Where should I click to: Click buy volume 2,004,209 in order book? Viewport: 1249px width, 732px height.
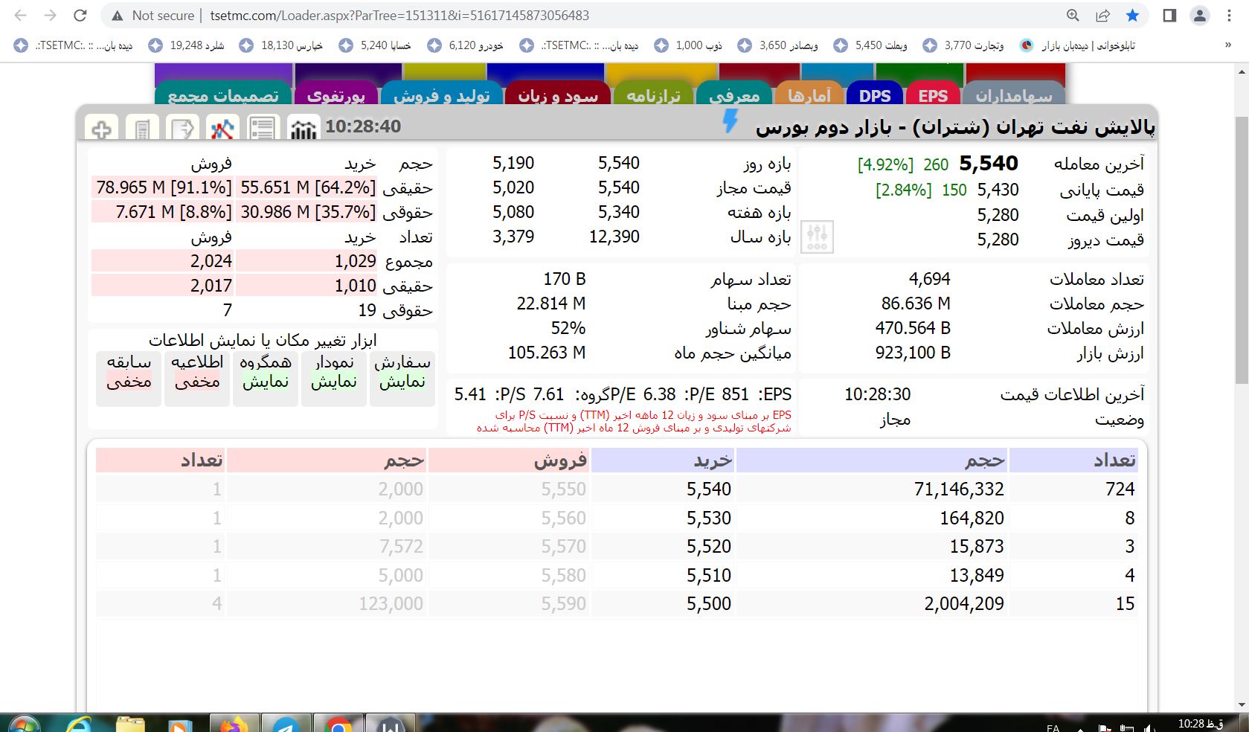click(964, 603)
